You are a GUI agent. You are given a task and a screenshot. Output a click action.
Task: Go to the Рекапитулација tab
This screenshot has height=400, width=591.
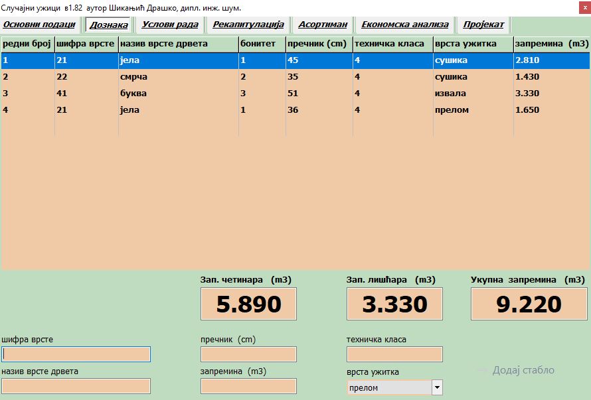pos(248,25)
